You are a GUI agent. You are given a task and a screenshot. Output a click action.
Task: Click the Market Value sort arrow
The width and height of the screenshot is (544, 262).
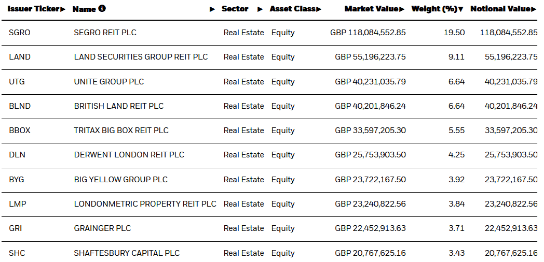coord(402,9)
